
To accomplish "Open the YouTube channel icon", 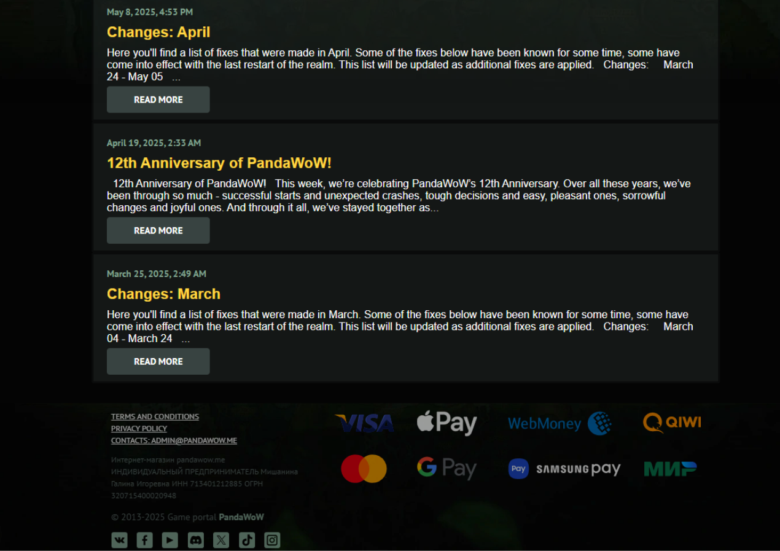I will pyautogui.click(x=170, y=540).
